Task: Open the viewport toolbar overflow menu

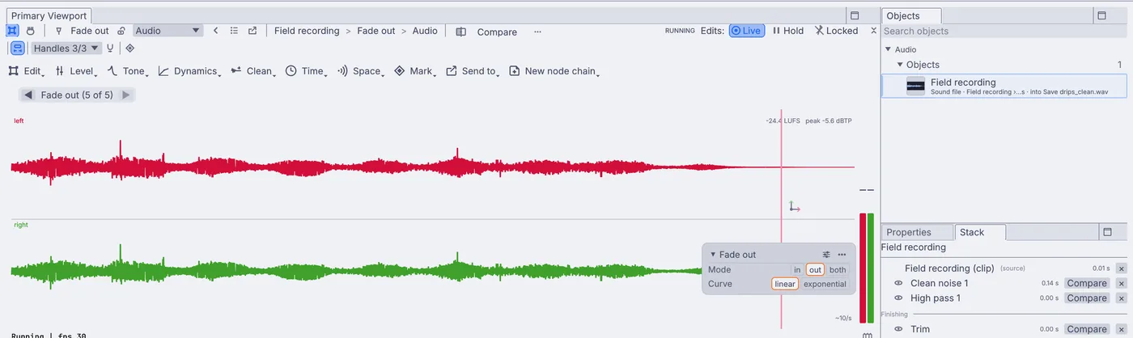Action: [x=537, y=32]
